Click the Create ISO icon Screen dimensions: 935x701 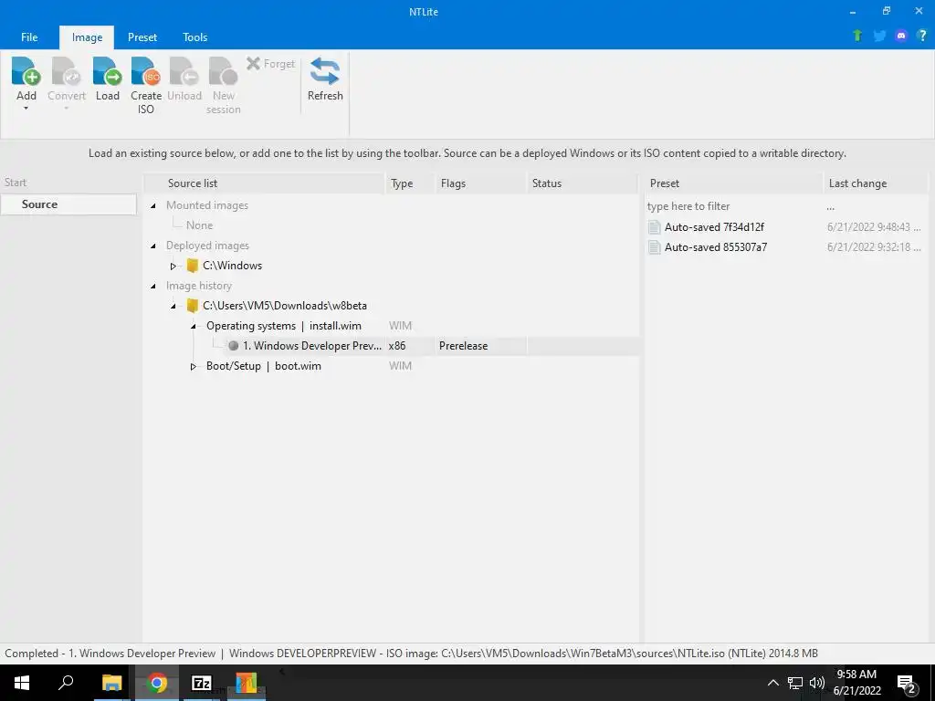(x=146, y=71)
